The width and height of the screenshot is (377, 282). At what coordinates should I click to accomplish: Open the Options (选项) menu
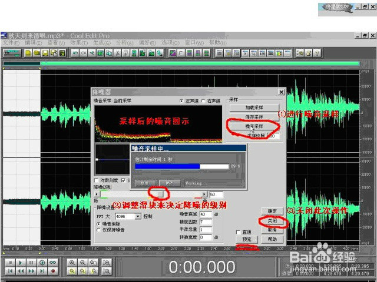point(170,43)
